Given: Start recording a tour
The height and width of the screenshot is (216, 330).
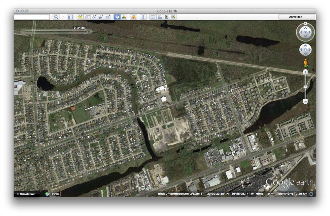Looking at the screenshot, I should point(108,17).
